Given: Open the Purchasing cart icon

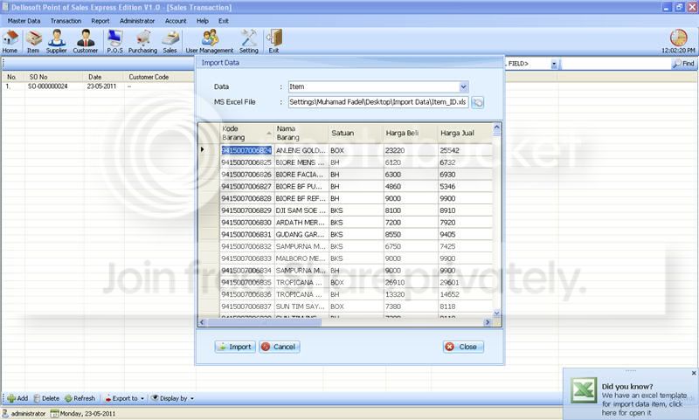Looking at the screenshot, I should [142, 41].
